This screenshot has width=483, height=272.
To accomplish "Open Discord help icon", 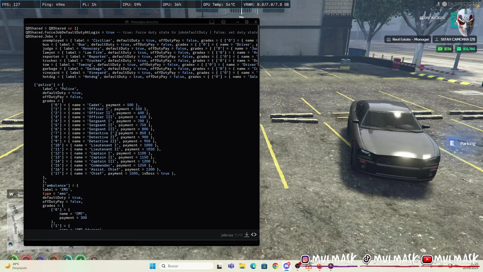I will pos(223,22).
